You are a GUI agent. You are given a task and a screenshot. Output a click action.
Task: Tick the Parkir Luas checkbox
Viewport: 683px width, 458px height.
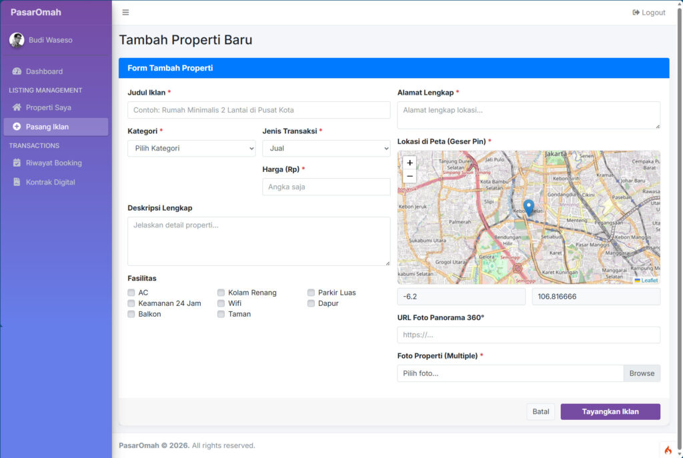click(x=311, y=293)
